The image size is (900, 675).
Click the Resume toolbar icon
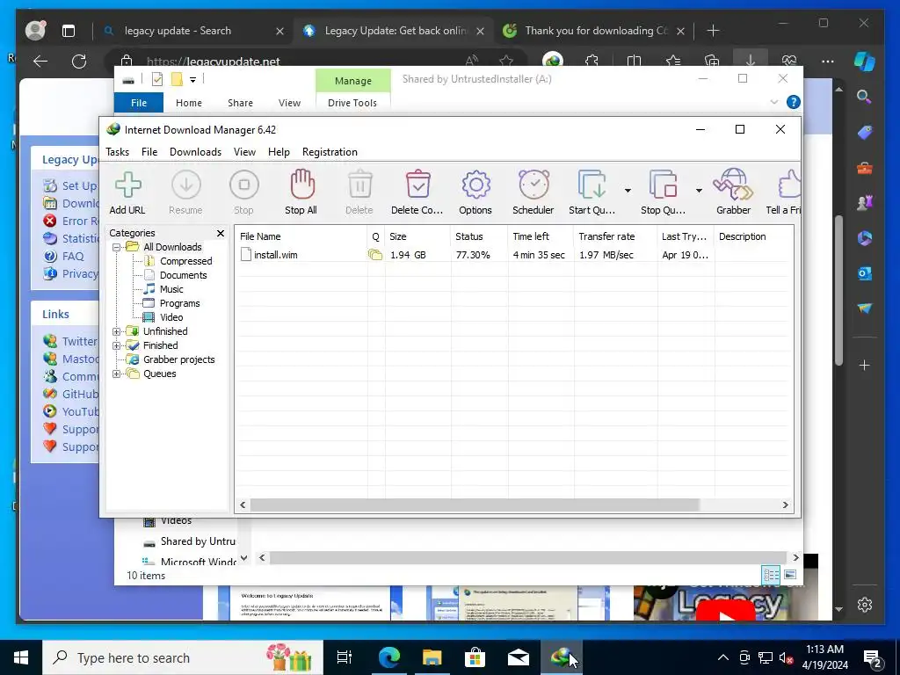click(x=186, y=185)
